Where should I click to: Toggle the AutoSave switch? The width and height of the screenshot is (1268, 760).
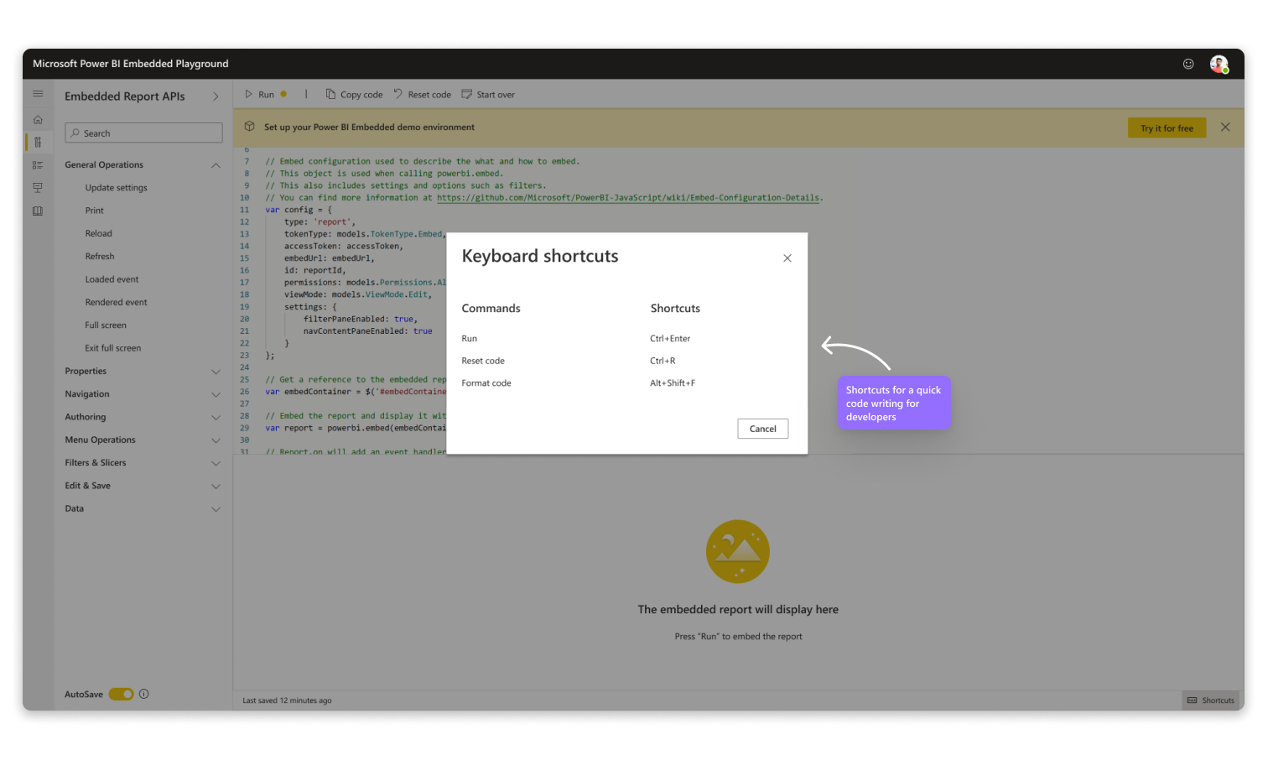pyautogui.click(x=121, y=694)
